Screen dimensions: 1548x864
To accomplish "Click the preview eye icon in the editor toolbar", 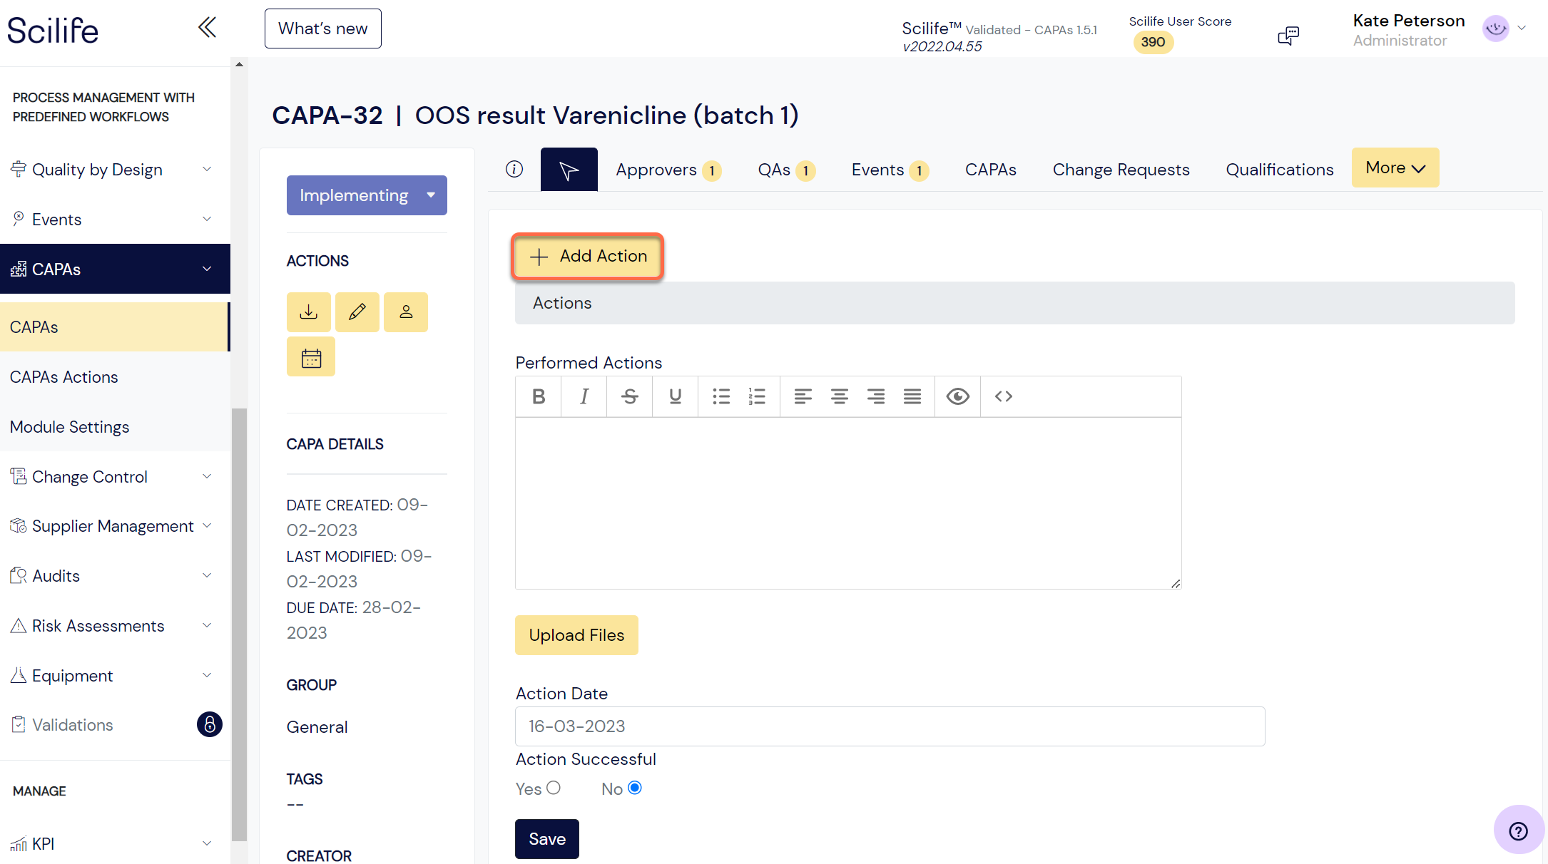I will click(x=957, y=396).
